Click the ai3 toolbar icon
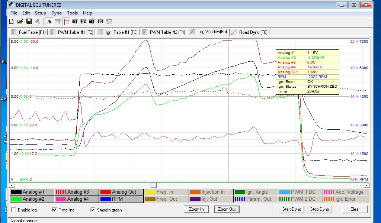This screenshot has height=223, width=381. pos(92,22)
